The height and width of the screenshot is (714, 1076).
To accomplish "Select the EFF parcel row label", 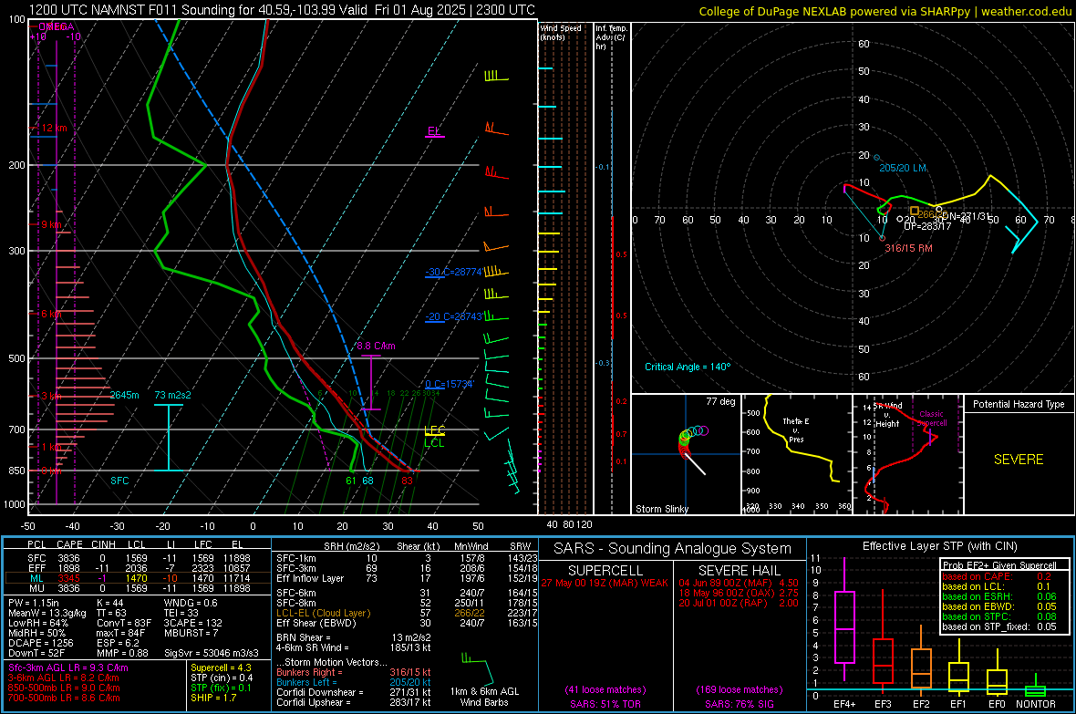I will [x=37, y=568].
